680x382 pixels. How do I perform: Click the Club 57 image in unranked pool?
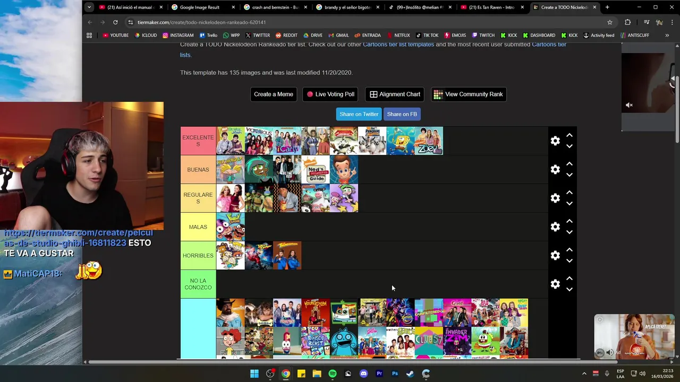(429, 341)
